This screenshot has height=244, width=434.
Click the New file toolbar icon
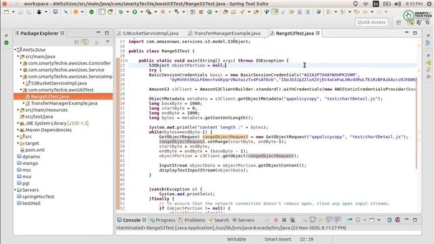click(x=6, y=12)
